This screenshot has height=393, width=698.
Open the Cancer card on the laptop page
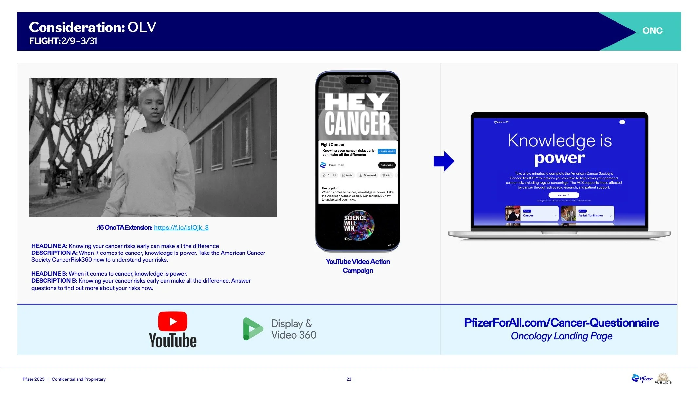532,214
